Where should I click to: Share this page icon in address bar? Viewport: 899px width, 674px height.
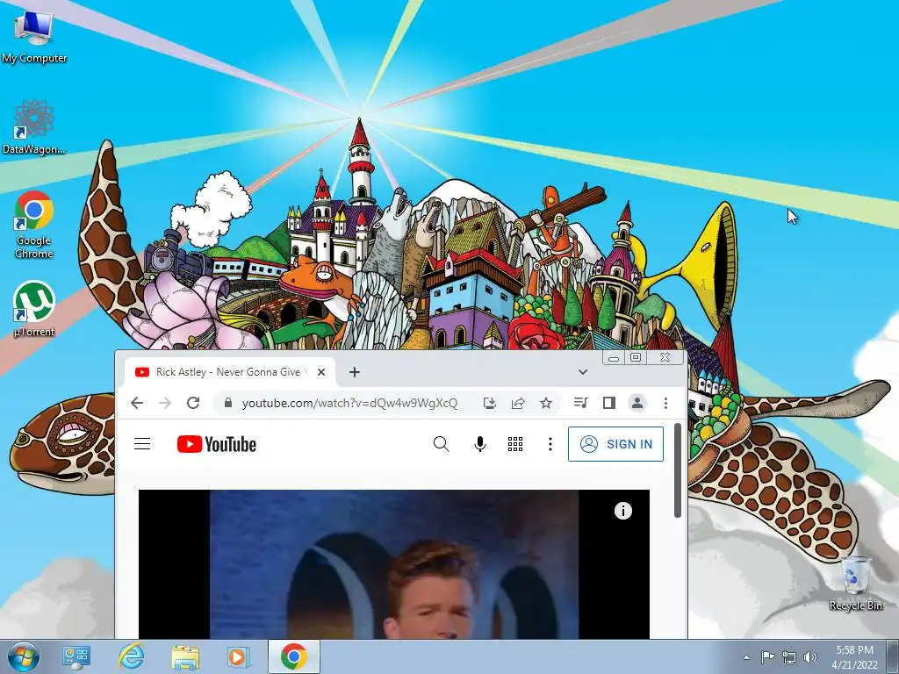coord(518,403)
